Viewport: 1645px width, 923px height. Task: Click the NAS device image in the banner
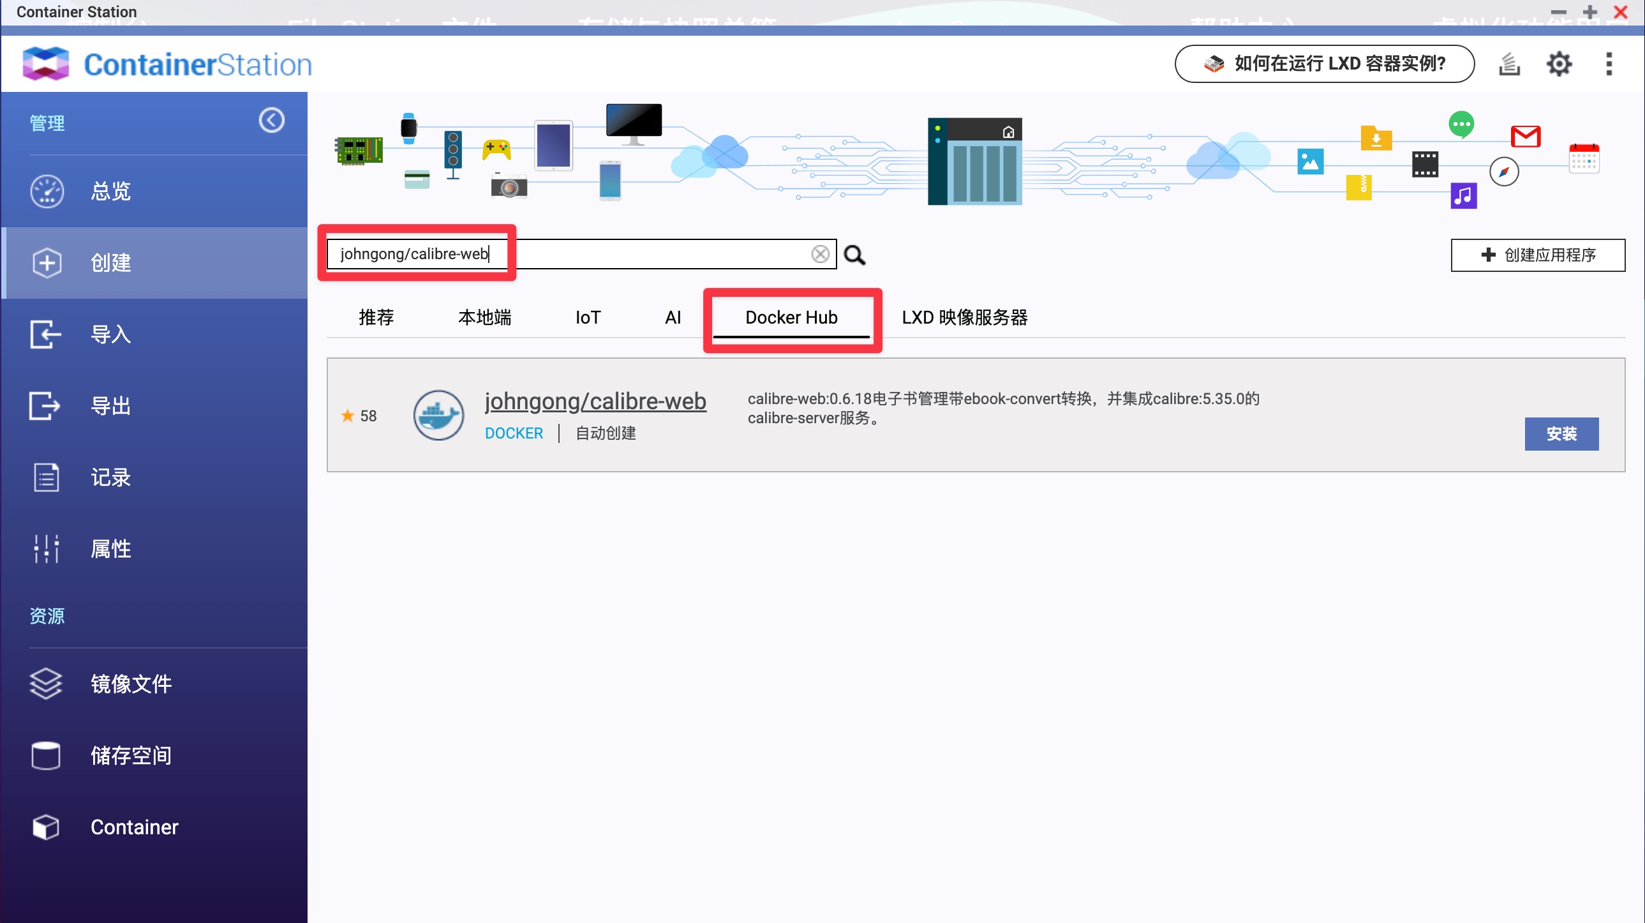coord(975,161)
